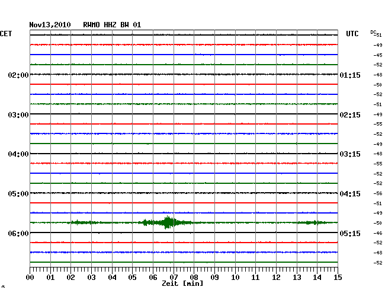This screenshot has height=293, width=385.
Task: Click the largest seismic burst on green trace
Action: tap(168, 222)
